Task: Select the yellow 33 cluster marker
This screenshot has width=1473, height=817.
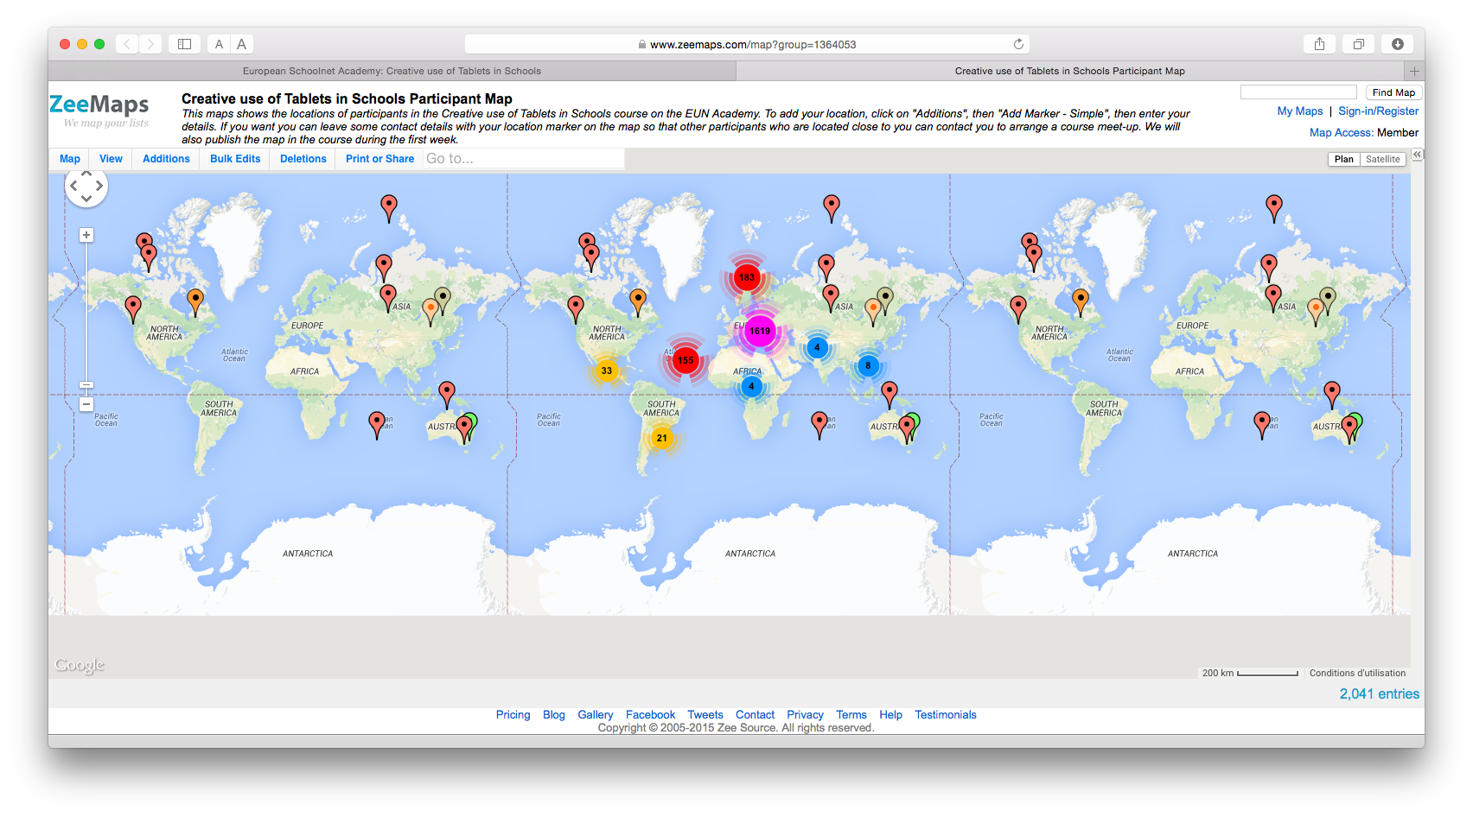Action: click(607, 370)
